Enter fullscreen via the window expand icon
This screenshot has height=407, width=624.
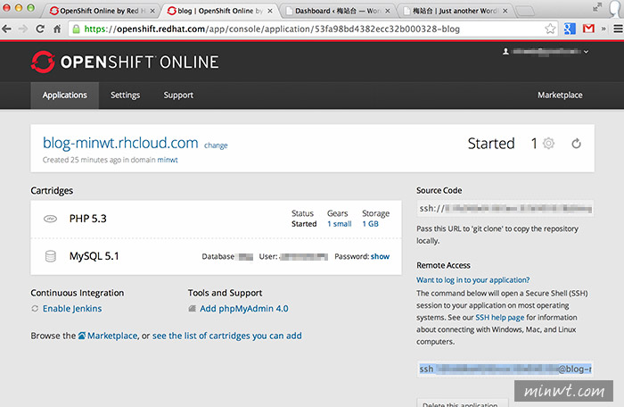[597, 7]
